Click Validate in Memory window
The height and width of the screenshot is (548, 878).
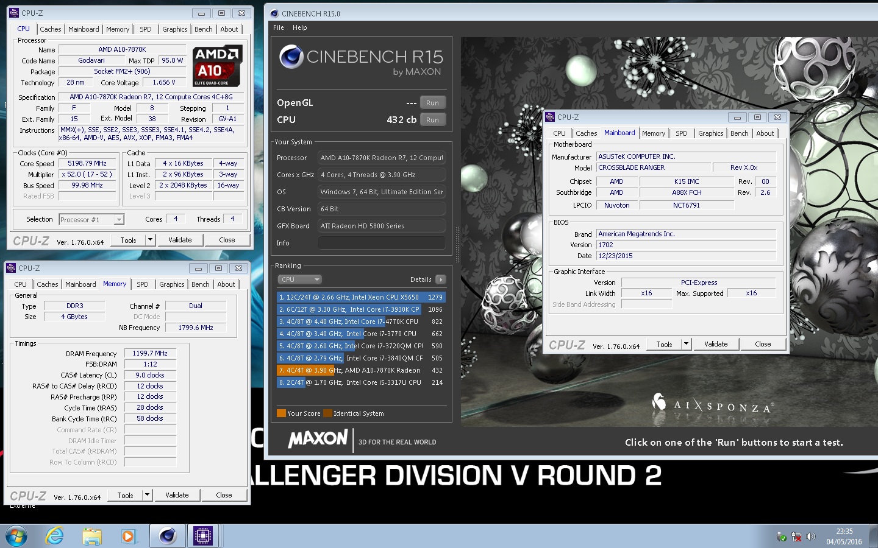(x=177, y=495)
